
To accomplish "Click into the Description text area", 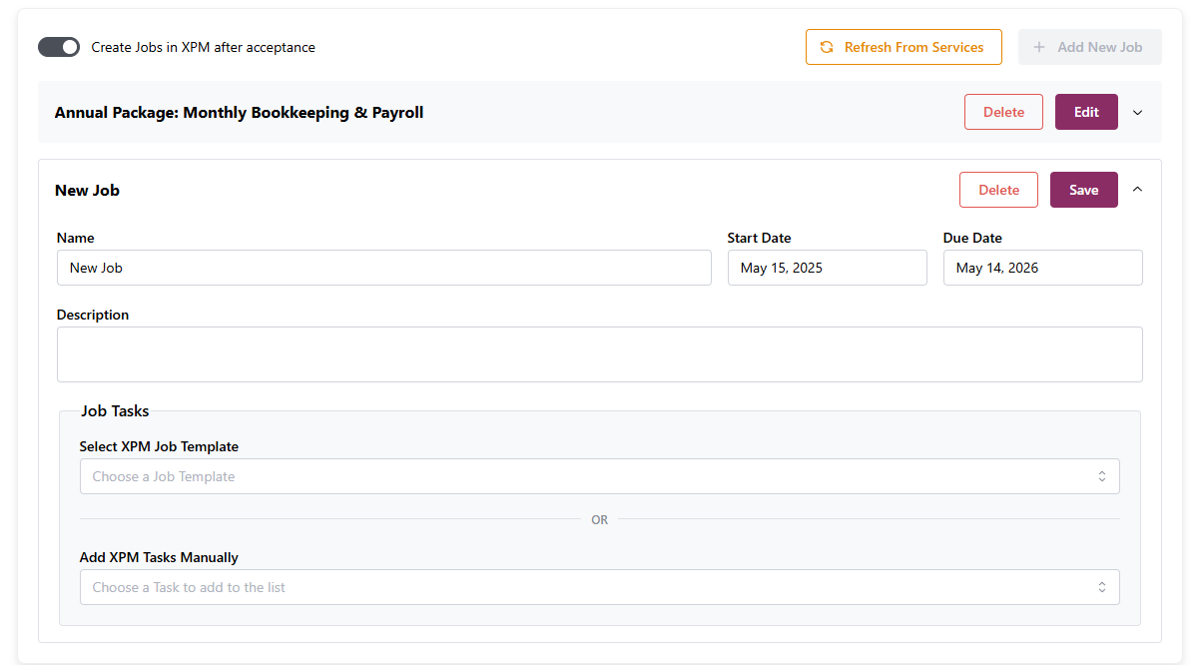I will tap(599, 354).
